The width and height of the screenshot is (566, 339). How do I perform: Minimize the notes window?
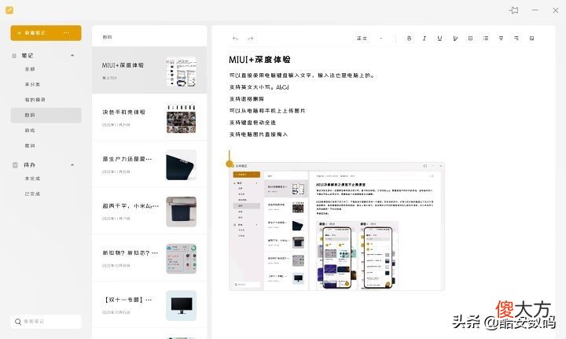535,10
